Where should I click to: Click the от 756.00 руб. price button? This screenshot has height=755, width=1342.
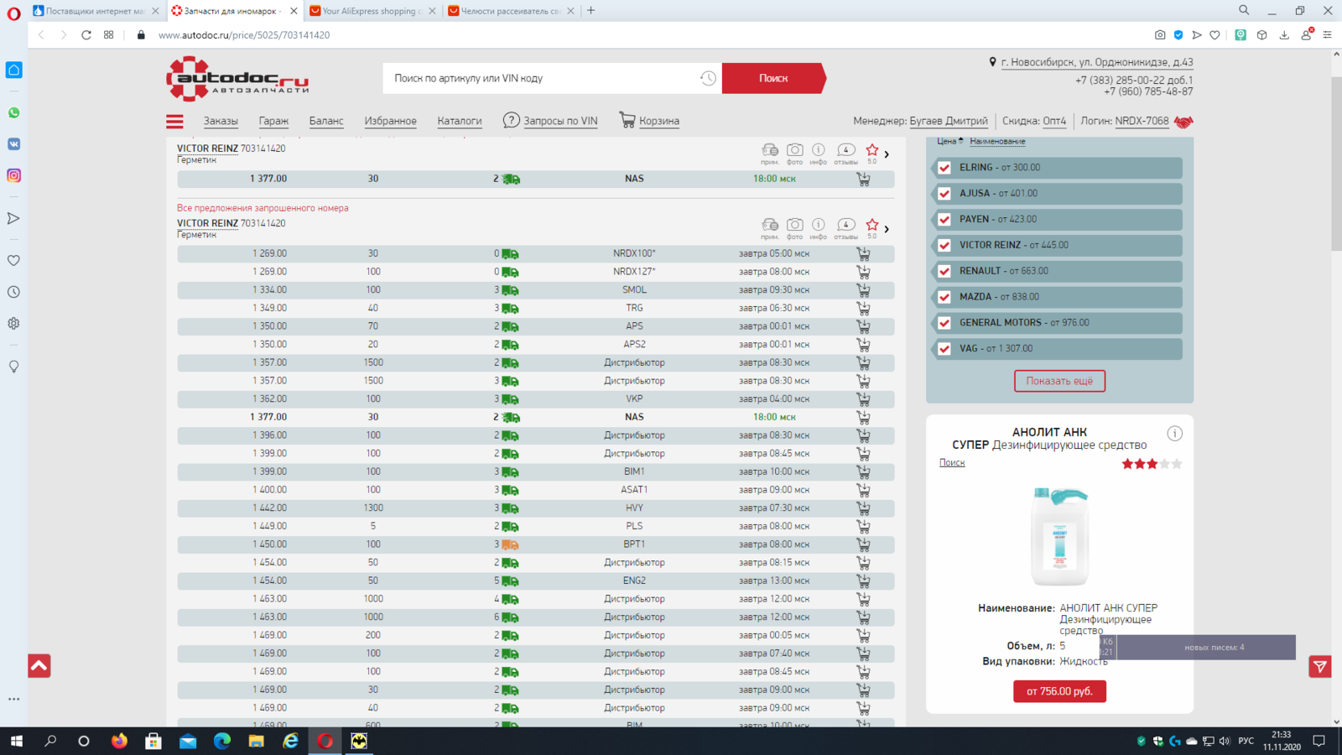click(1059, 691)
